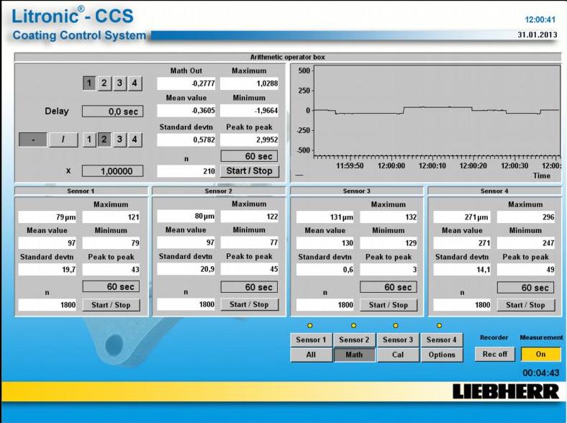
Task: Click yellow status LED above Sensor 2
Action: click(353, 325)
